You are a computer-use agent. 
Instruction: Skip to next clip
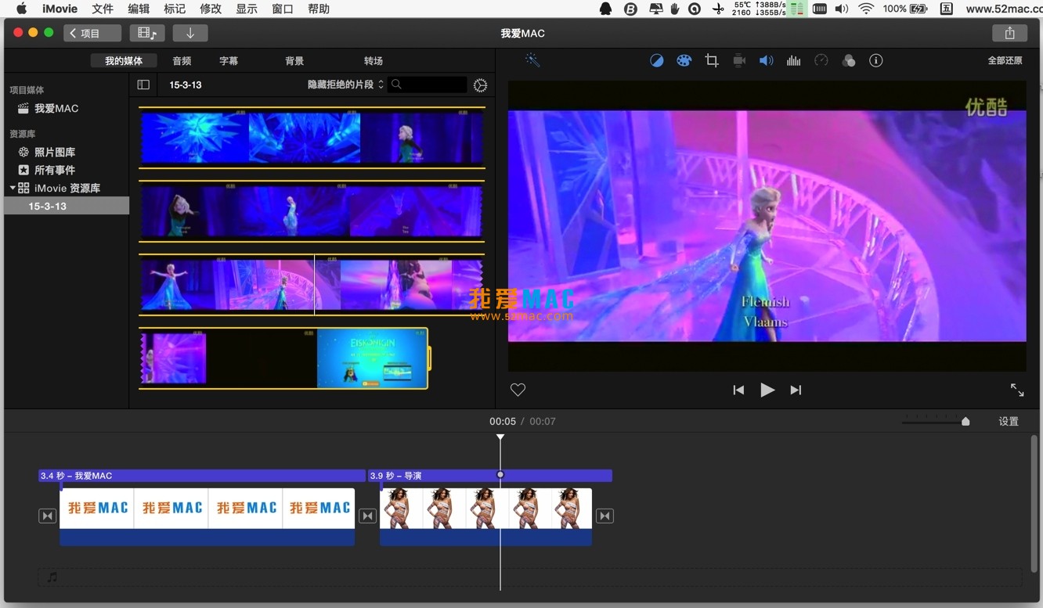coord(796,390)
